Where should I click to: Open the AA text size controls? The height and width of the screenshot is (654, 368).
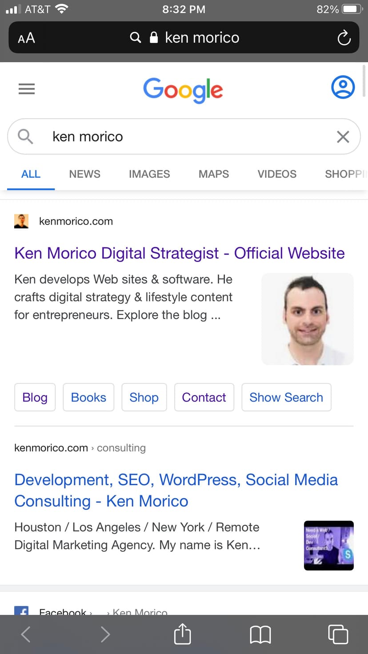point(26,38)
